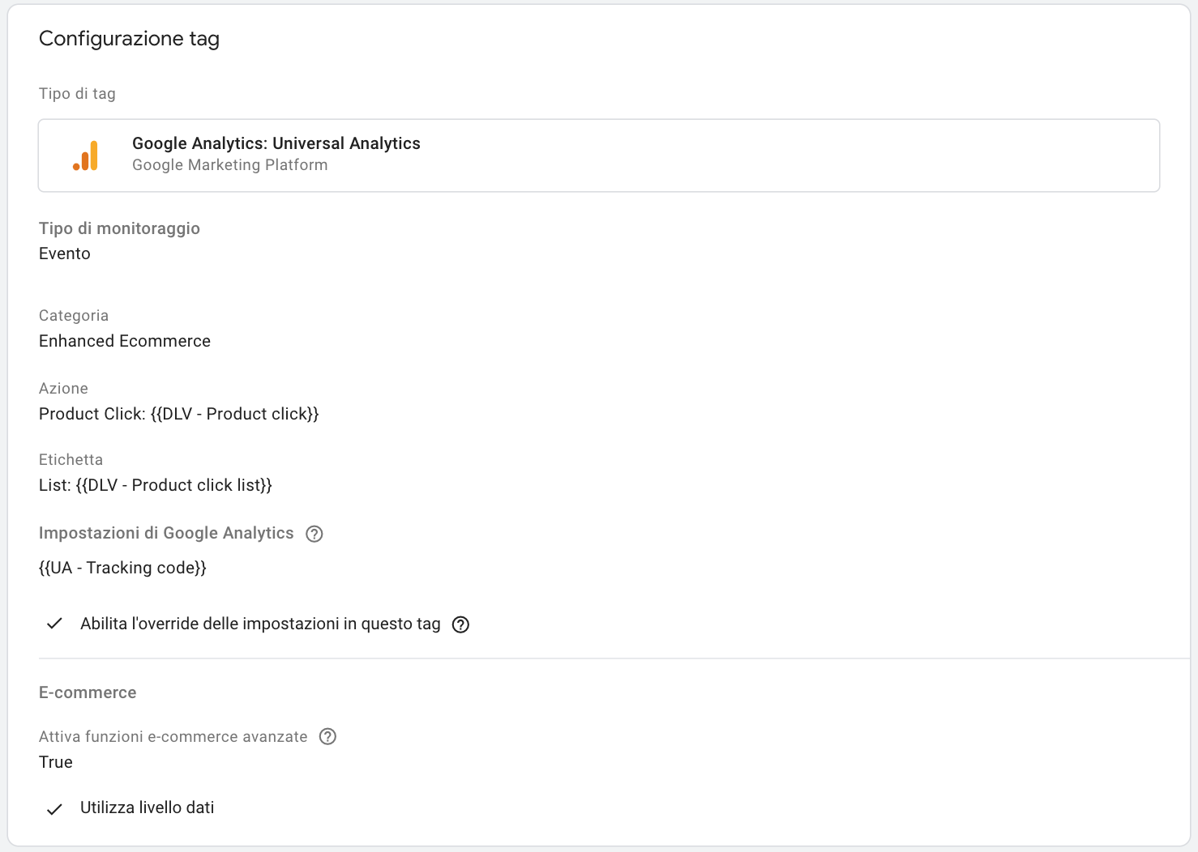Viewport: 1198px width, 852px height.
Task: Click the Tipo di tag label
Action: coord(77,94)
